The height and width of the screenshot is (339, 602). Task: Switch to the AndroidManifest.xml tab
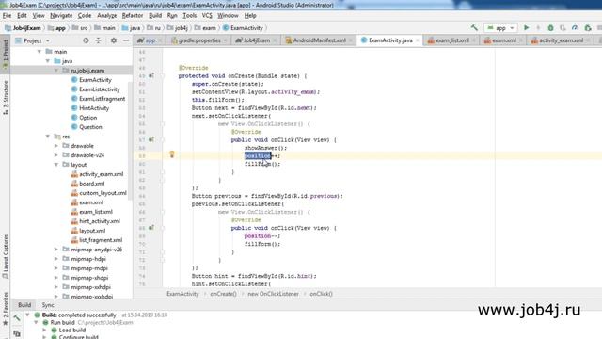(320, 40)
